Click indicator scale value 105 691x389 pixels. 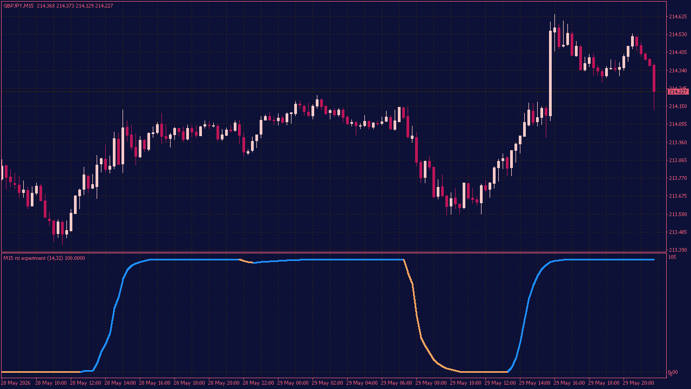point(672,257)
